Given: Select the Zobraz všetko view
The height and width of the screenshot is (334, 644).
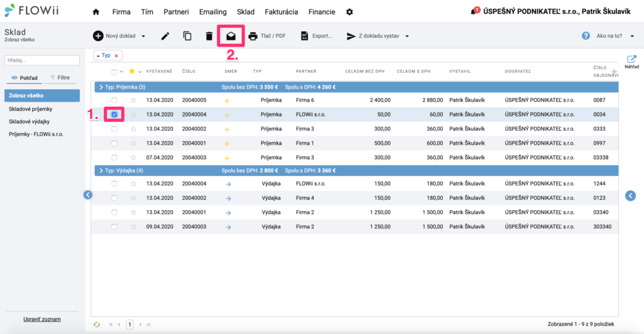Looking at the screenshot, I should 42,96.
